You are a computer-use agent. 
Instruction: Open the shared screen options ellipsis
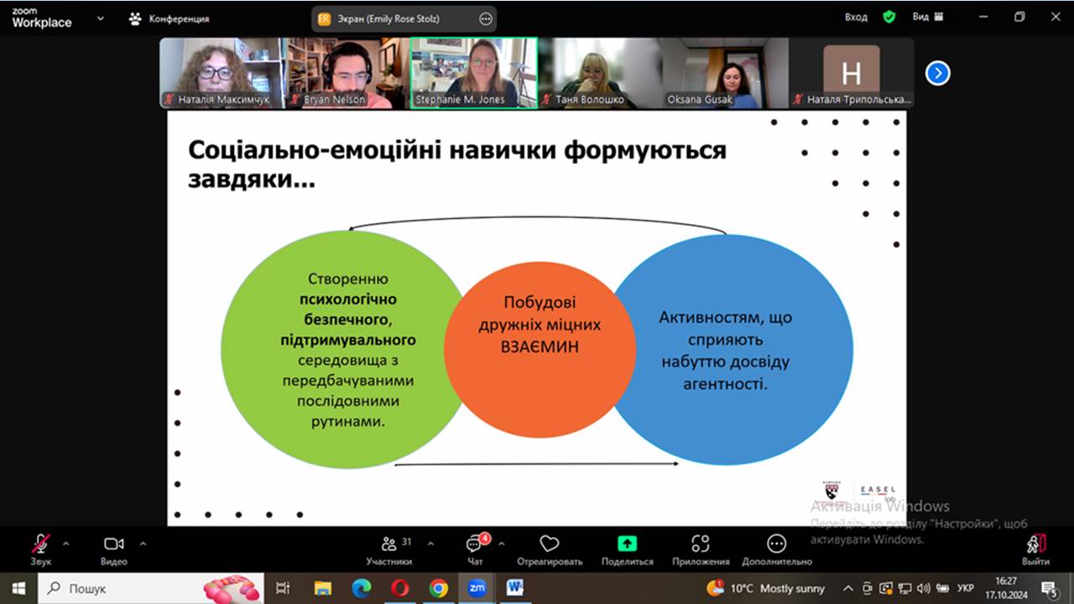[x=485, y=18]
